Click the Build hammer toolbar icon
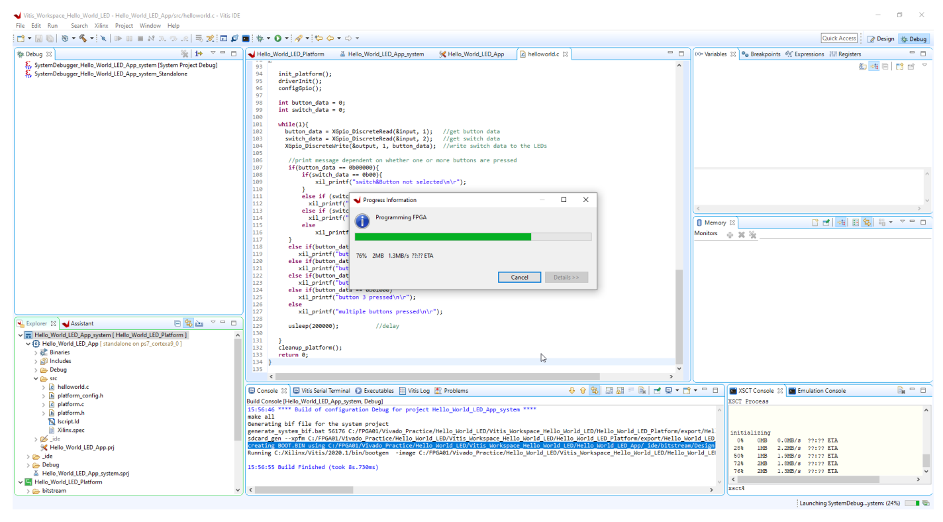This screenshot has height=522, width=943. 83,38
